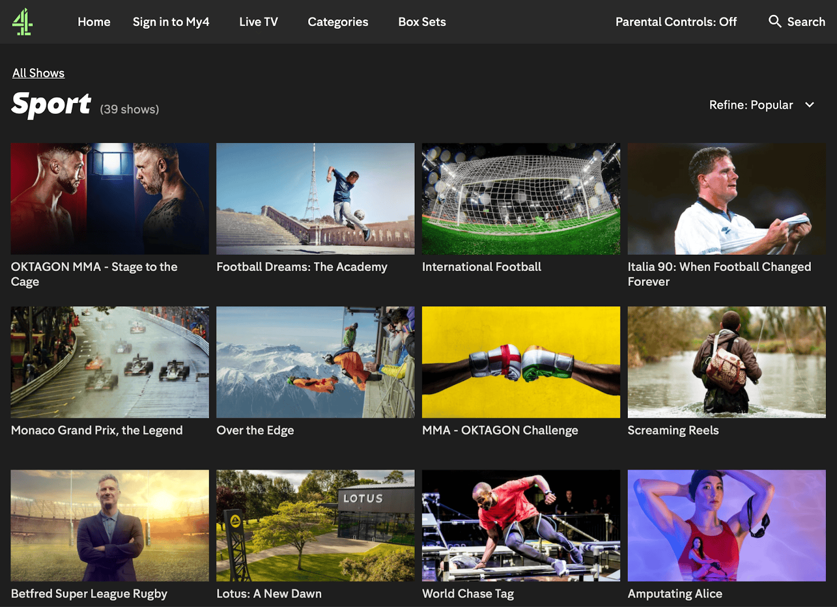Open Search using the magnifier icon
The width and height of the screenshot is (837, 607).
click(775, 21)
